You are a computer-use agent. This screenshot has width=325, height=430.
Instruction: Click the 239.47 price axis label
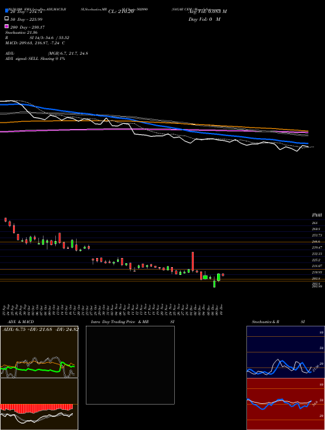coord(318,248)
